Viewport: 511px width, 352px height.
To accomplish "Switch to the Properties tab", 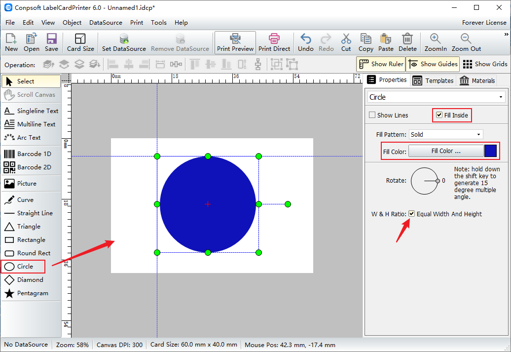I will pyautogui.click(x=387, y=80).
